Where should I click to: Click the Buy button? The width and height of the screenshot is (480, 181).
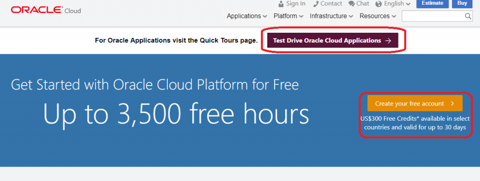click(462, 3)
